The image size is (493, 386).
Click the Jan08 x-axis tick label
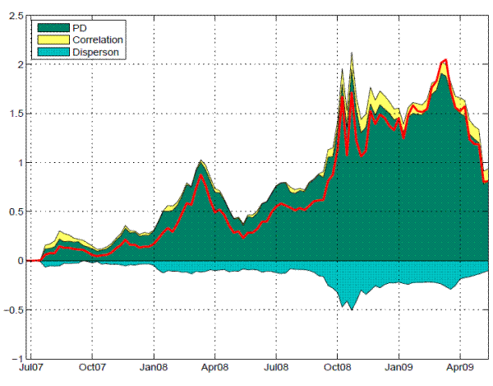coord(153,368)
